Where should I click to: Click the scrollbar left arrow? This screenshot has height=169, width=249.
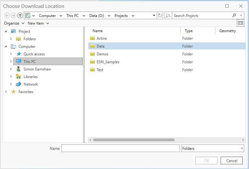pos(90,140)
